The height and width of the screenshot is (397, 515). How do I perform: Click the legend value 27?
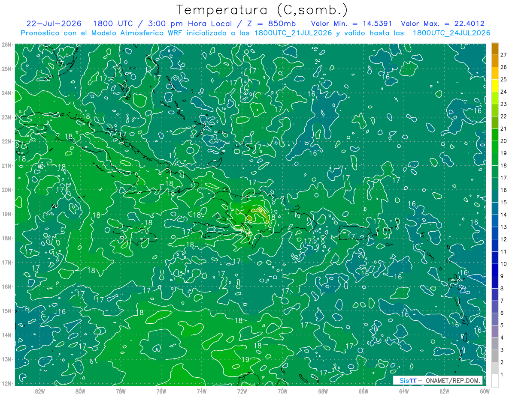click(x=503, y=55)
